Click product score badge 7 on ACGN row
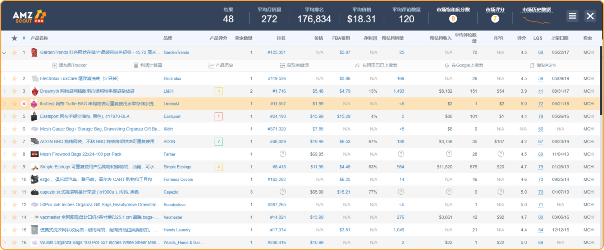The width and height of the screenshot is (604, 250). pos(219,142)
